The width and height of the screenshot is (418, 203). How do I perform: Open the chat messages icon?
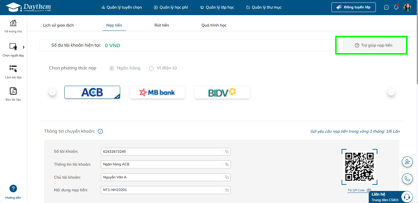[x=387, y=7]
